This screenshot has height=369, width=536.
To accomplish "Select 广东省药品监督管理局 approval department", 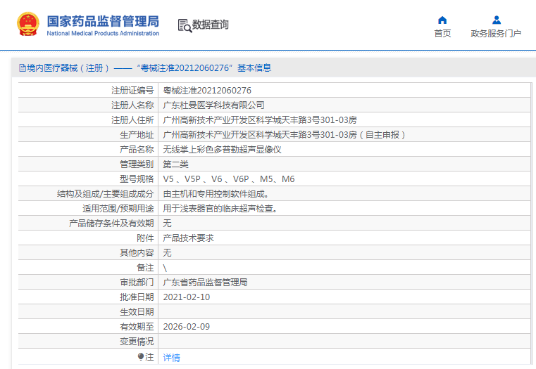I will click(x=205, y=283).
